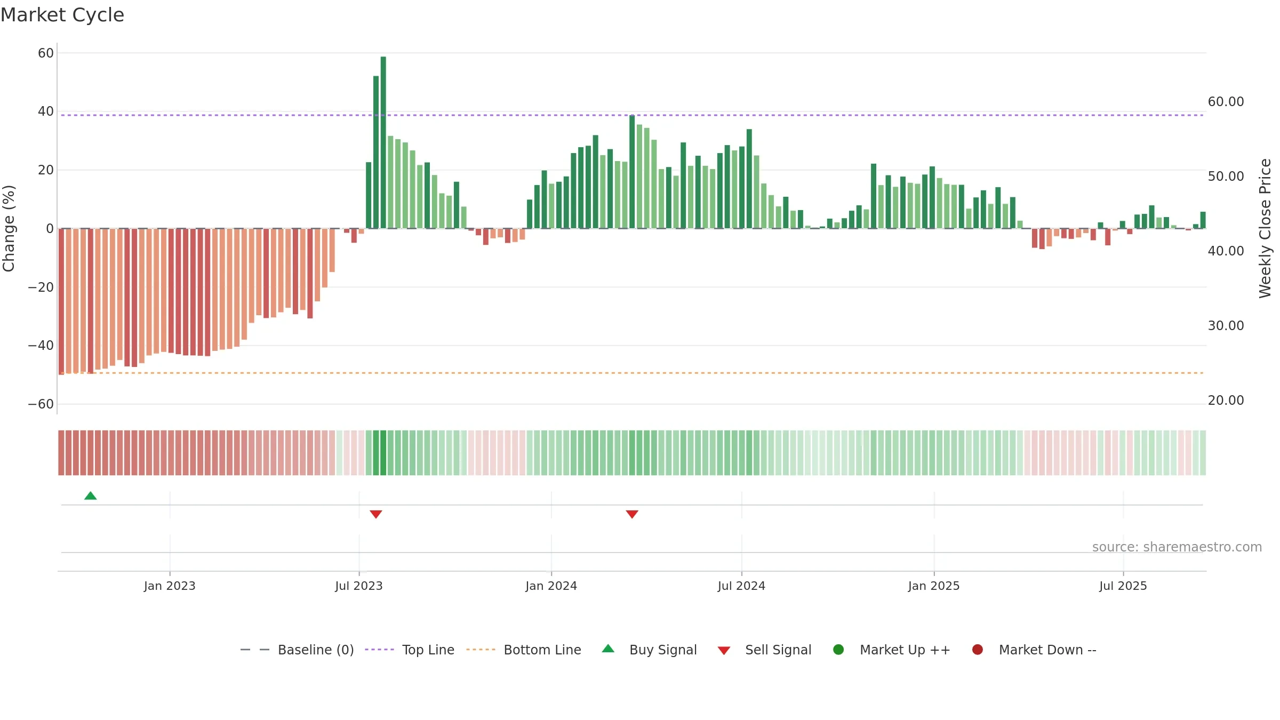The height and width of the screenshot is (720, 1280).
Task: Click the Jul 2023 axis label
Action: click(359, 586)
